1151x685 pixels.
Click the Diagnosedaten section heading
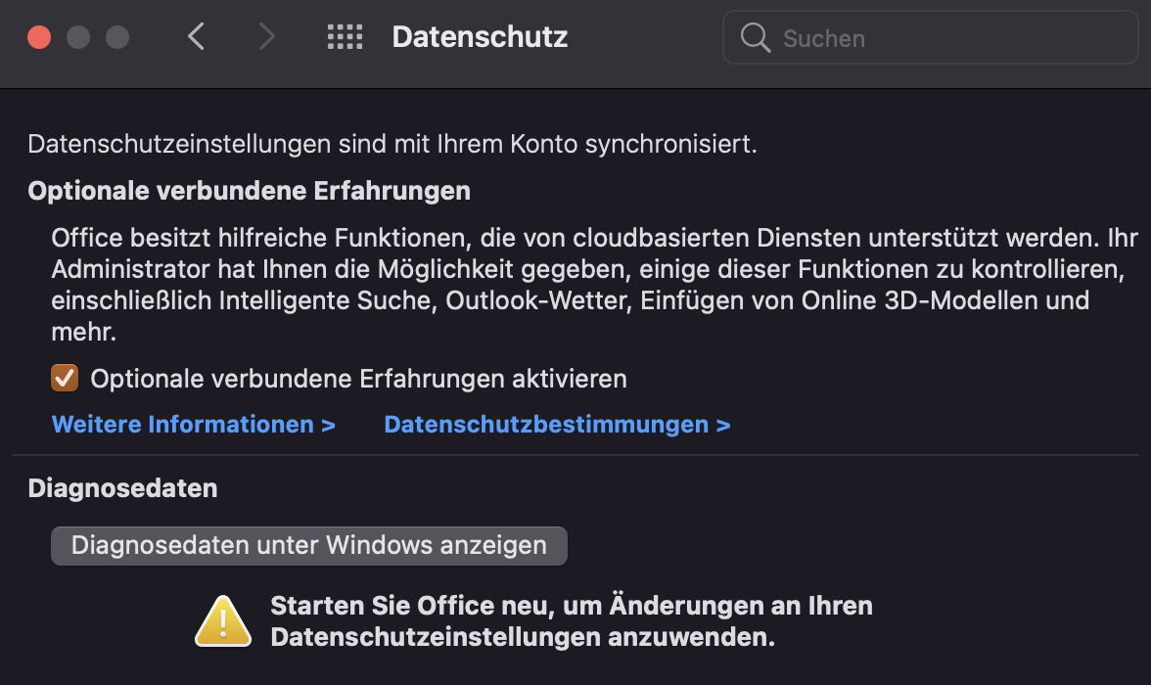point(122,488)
